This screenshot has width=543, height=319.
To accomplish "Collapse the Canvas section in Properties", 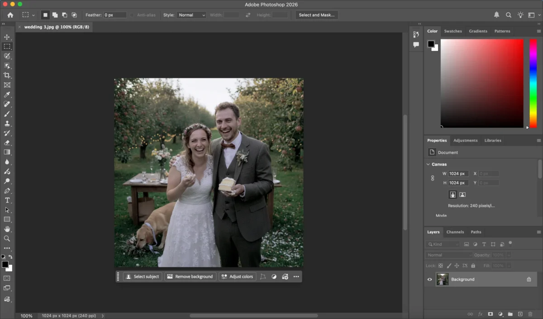I will pyautogui.click(x=428, y=164).
